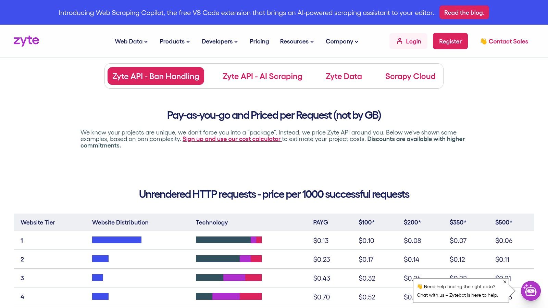Click the person icon next to Login
Image resolution: width=548 pixels, height=308 pixels.
pos(400,41)
